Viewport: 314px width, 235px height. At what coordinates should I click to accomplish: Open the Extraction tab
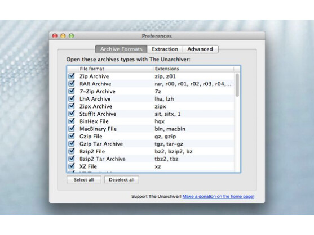click(165, 49)
